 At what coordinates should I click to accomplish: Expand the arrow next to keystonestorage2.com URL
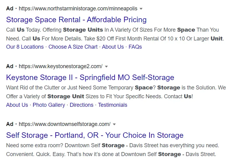[x=106, y=67]
